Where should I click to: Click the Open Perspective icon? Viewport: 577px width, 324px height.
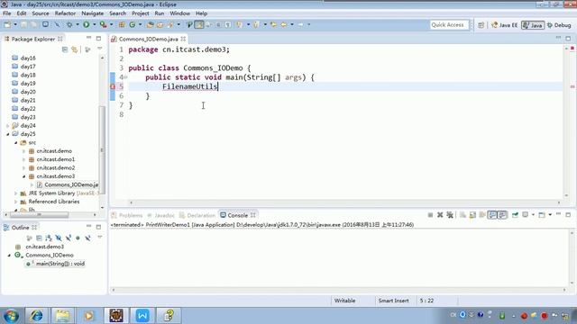(481, 25)
